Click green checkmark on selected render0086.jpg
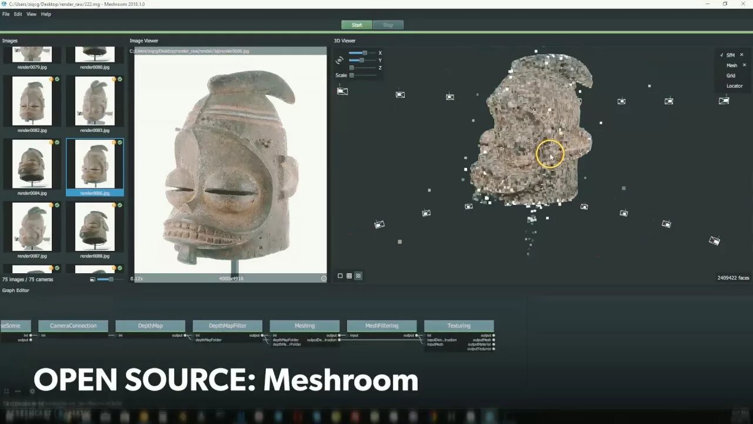This screenshot has height=424, width=753. coord(120,142)
